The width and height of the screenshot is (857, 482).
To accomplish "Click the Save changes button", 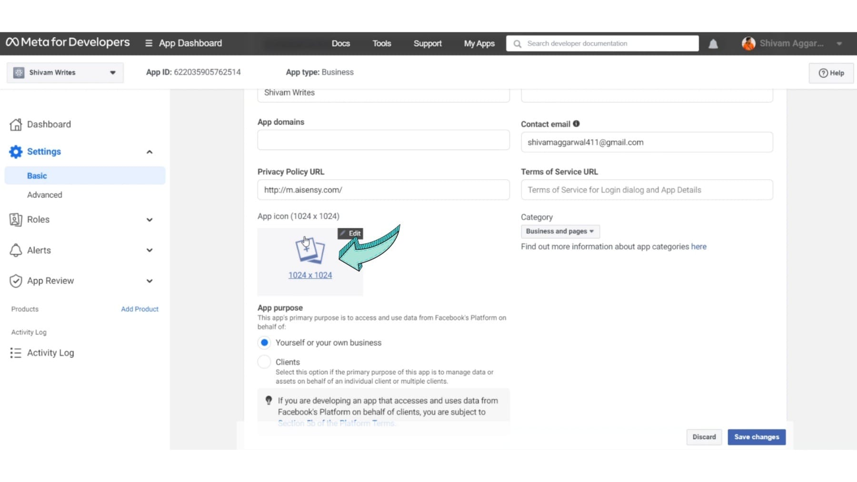I will pos(757,437).
